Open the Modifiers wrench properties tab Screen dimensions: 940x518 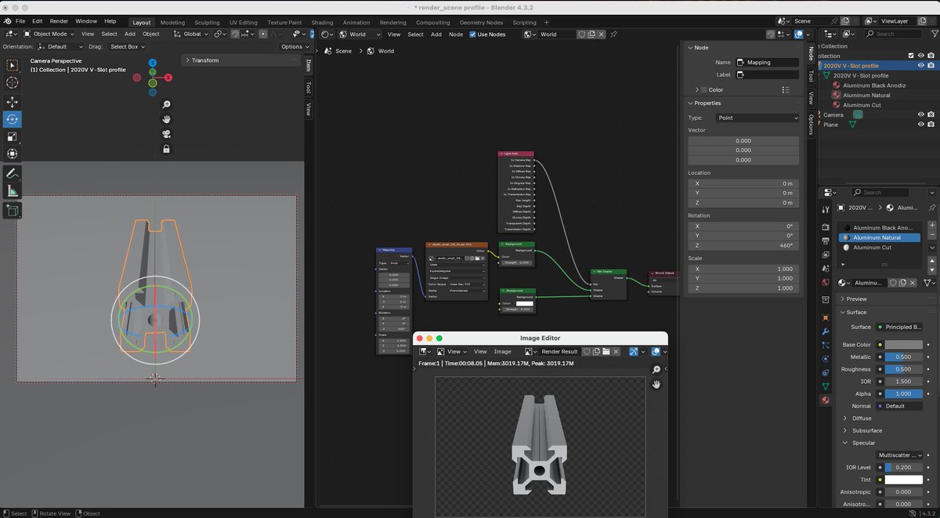[825, 331]
